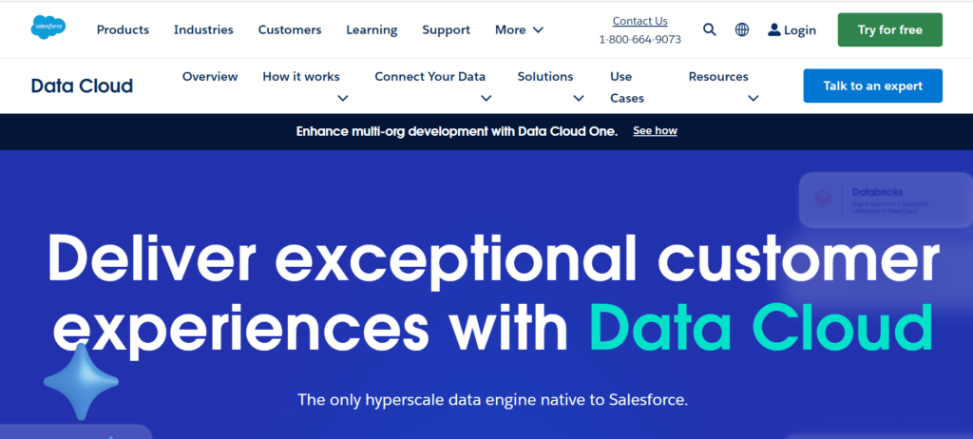Open the Industries menu
Screen dimensions: 973x439
coord(203,29)
